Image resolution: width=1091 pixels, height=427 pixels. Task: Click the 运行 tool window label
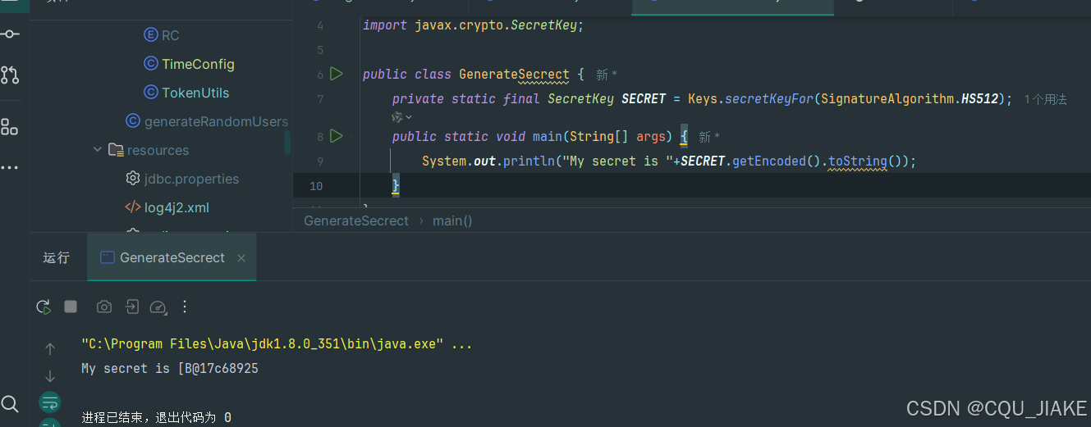point(57,257)
